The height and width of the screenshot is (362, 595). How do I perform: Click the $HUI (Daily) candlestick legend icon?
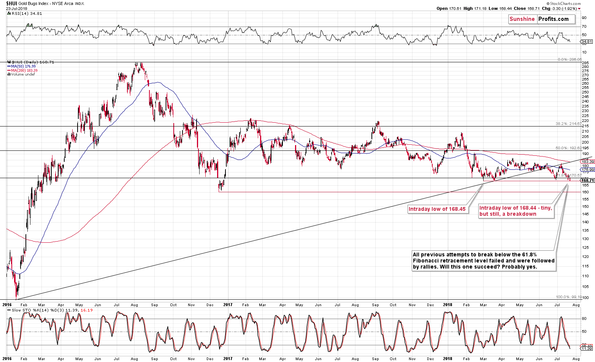[x=9, y=62]
